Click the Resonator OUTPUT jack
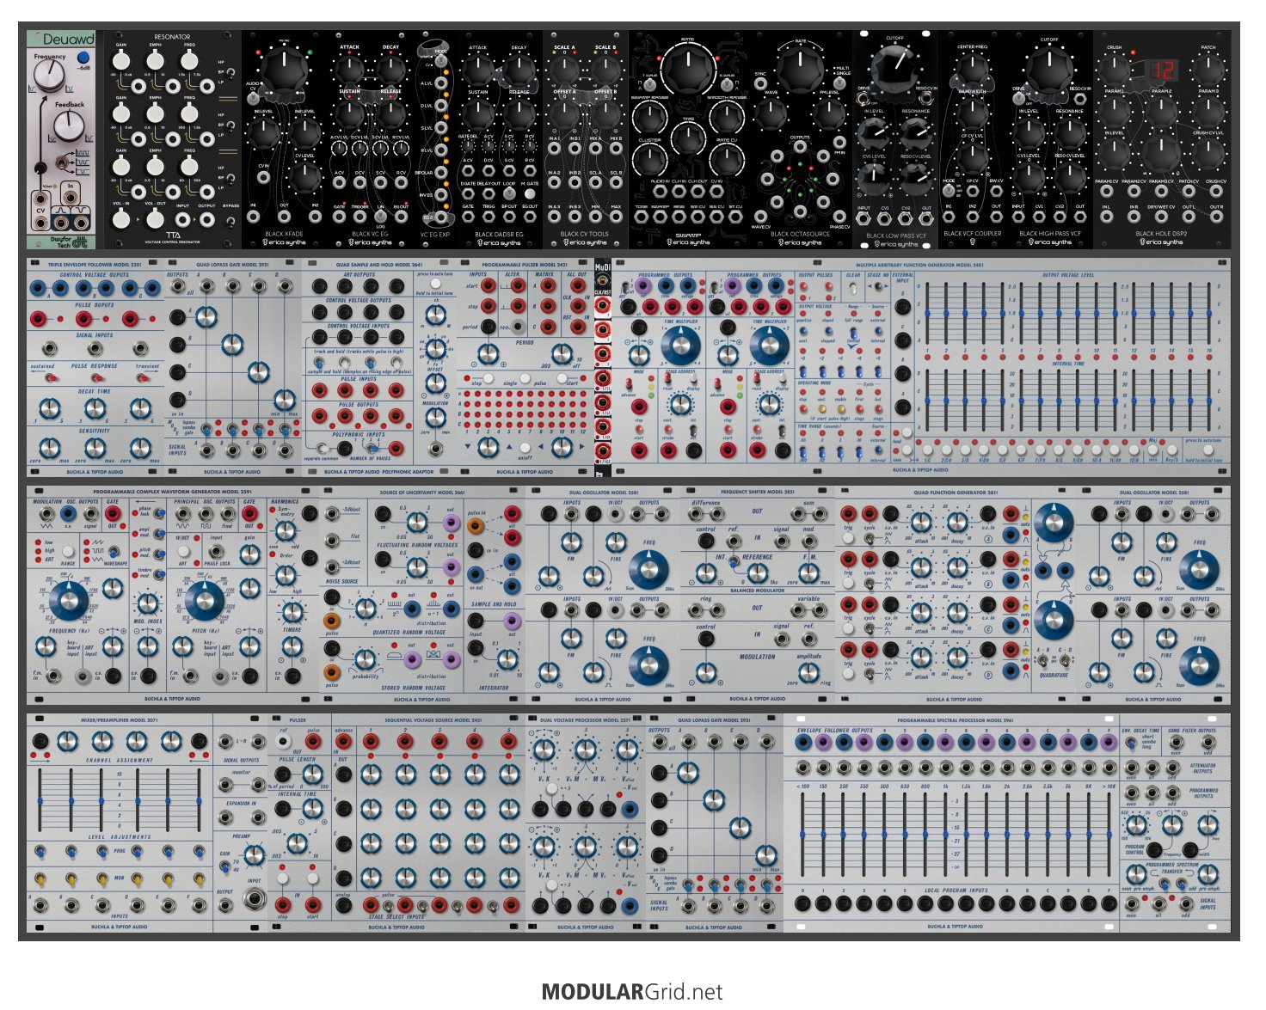The height and width of the screenshot is (1010, 1266). coord(206,221)
